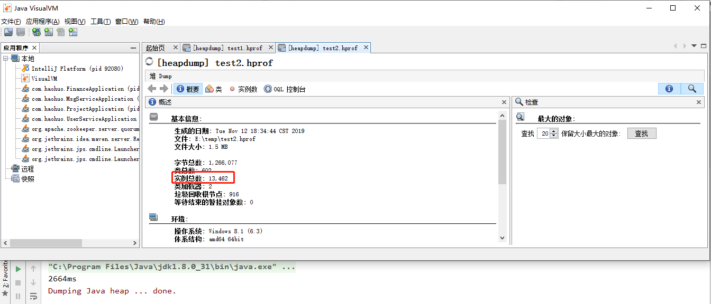Select the org.jetbrains.idea.maven.server node
Image resolution: width=711 pixels, height=304 pixels.
click(x=80, y=139)
